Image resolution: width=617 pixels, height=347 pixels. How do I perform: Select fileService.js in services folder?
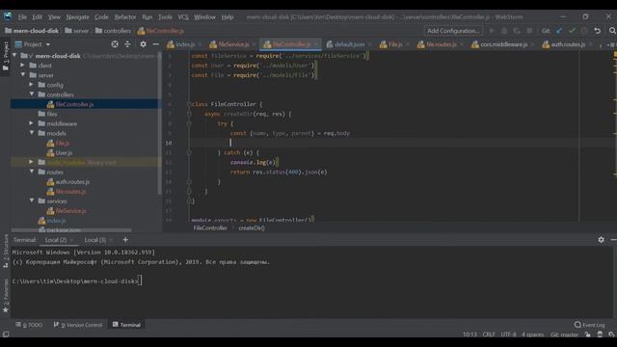(70, 211)
